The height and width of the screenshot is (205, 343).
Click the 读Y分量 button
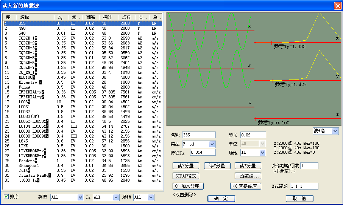[x=217, y=166]
